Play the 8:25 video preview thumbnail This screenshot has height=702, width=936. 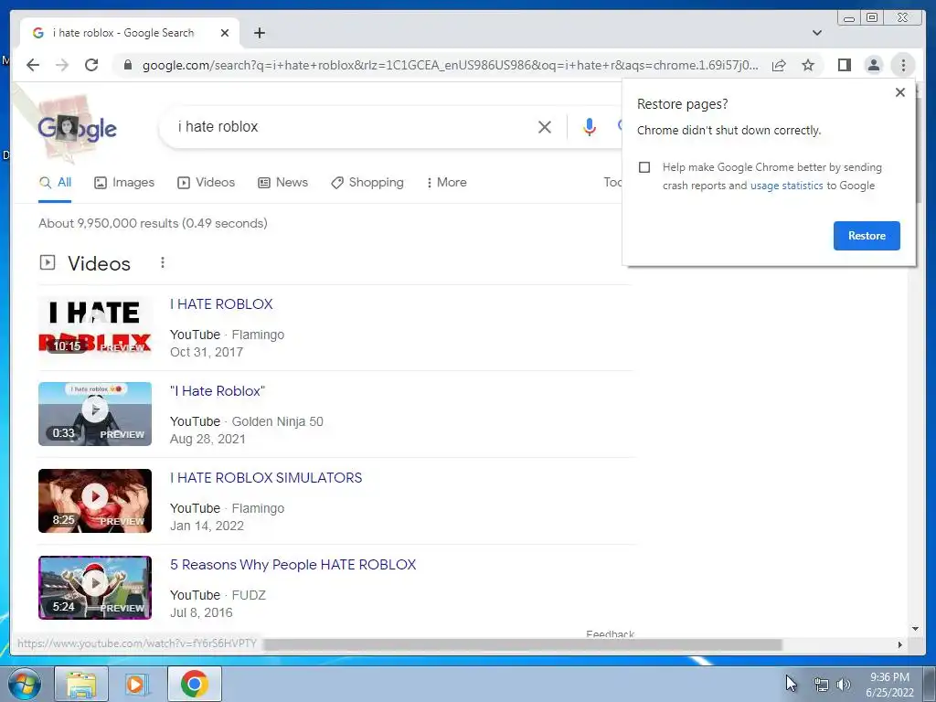point(95,501)
